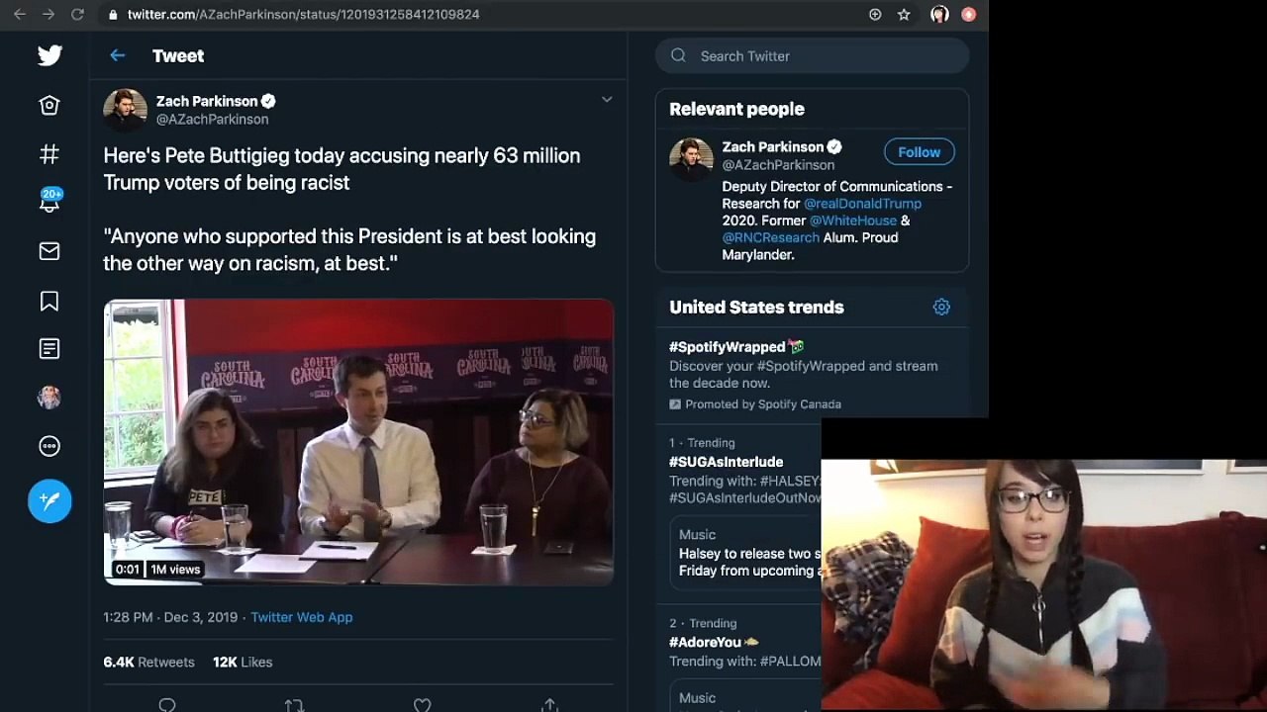This screenshot has height=712, width=1267.
Task: Go back using the Tweet header arrow
Action: point(117,55)
